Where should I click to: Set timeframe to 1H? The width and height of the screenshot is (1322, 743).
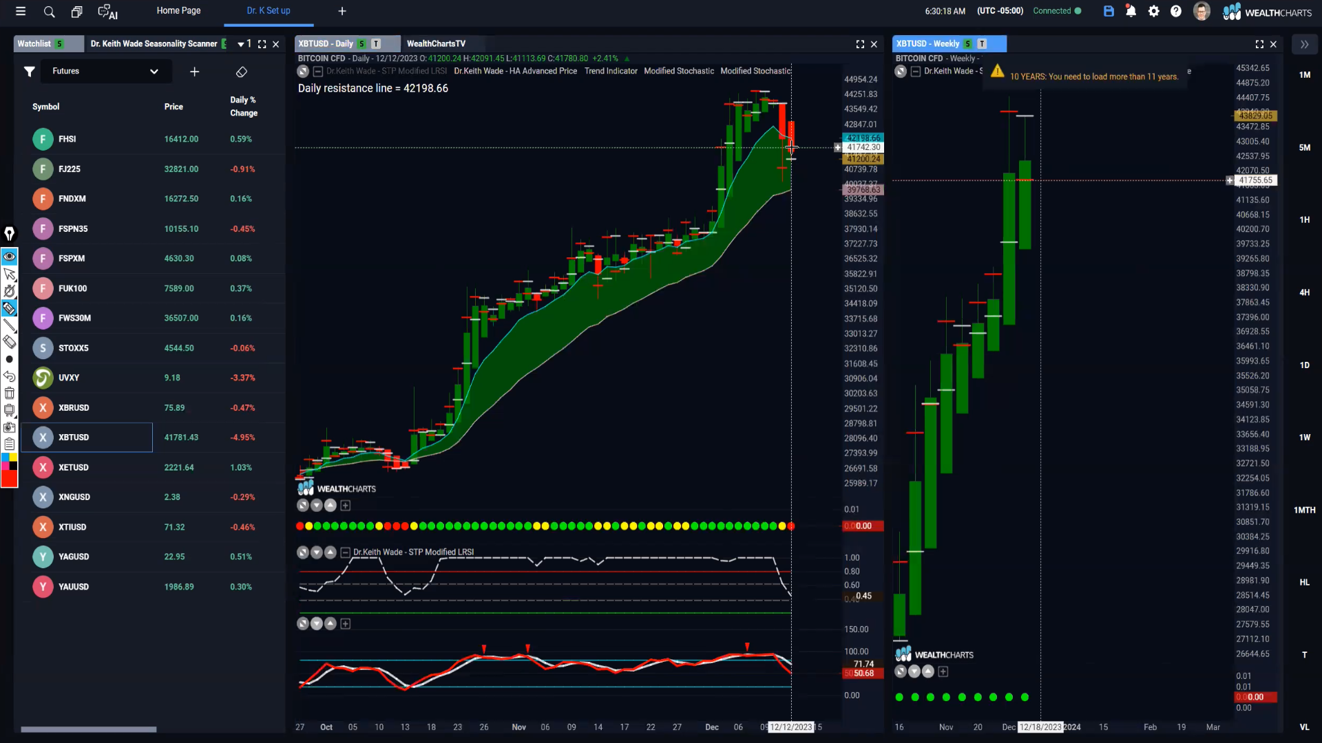pos(1304,220)
